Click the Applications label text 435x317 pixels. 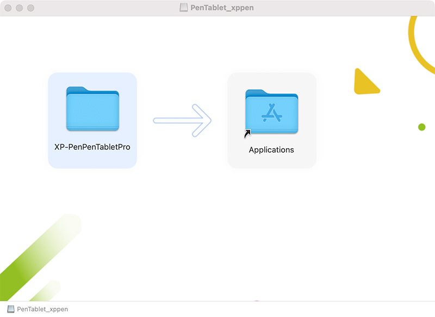[271, 150]
